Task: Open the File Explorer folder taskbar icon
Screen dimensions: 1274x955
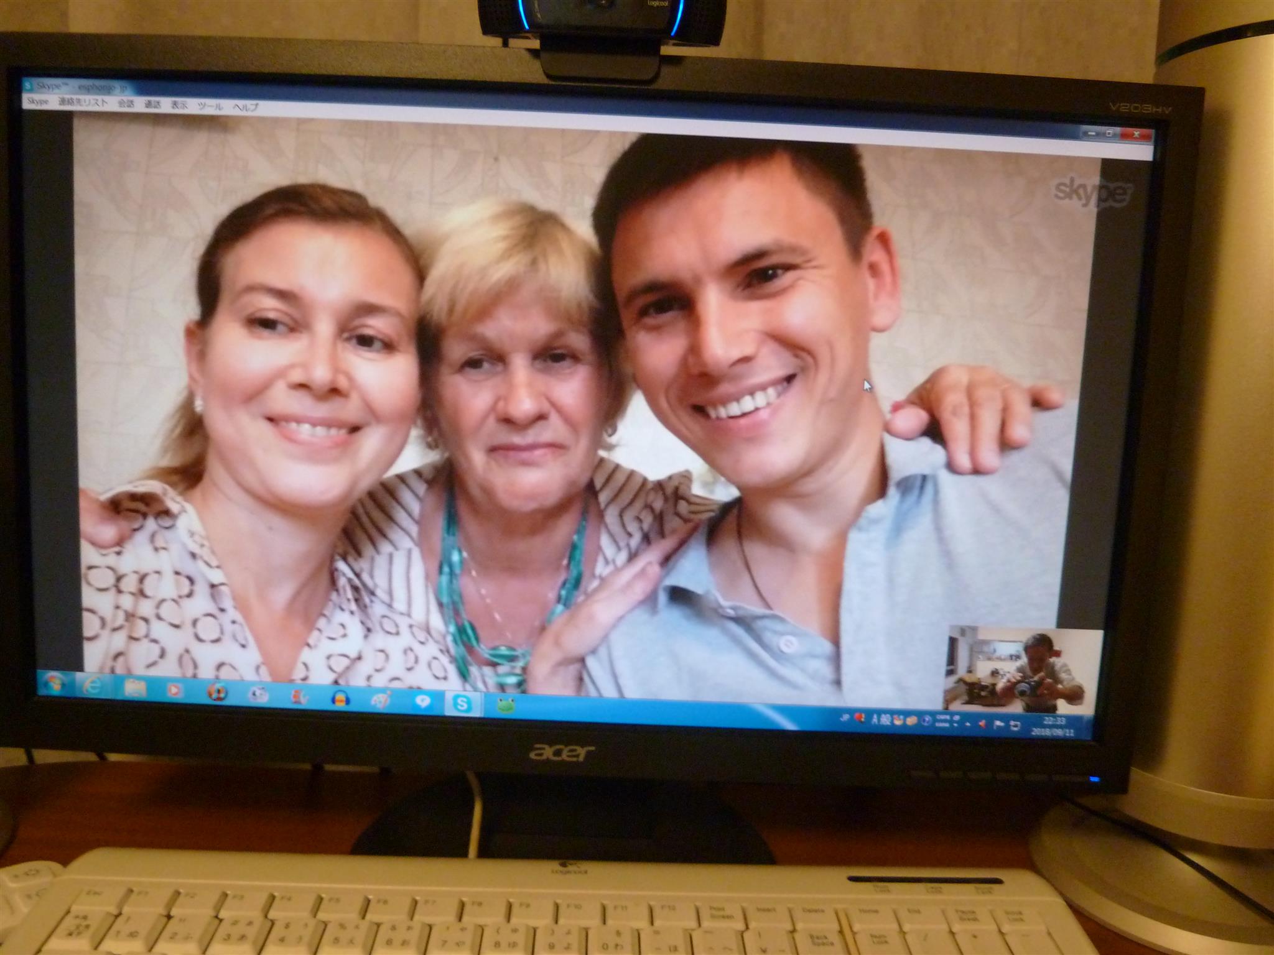Action: coord(134,688)
